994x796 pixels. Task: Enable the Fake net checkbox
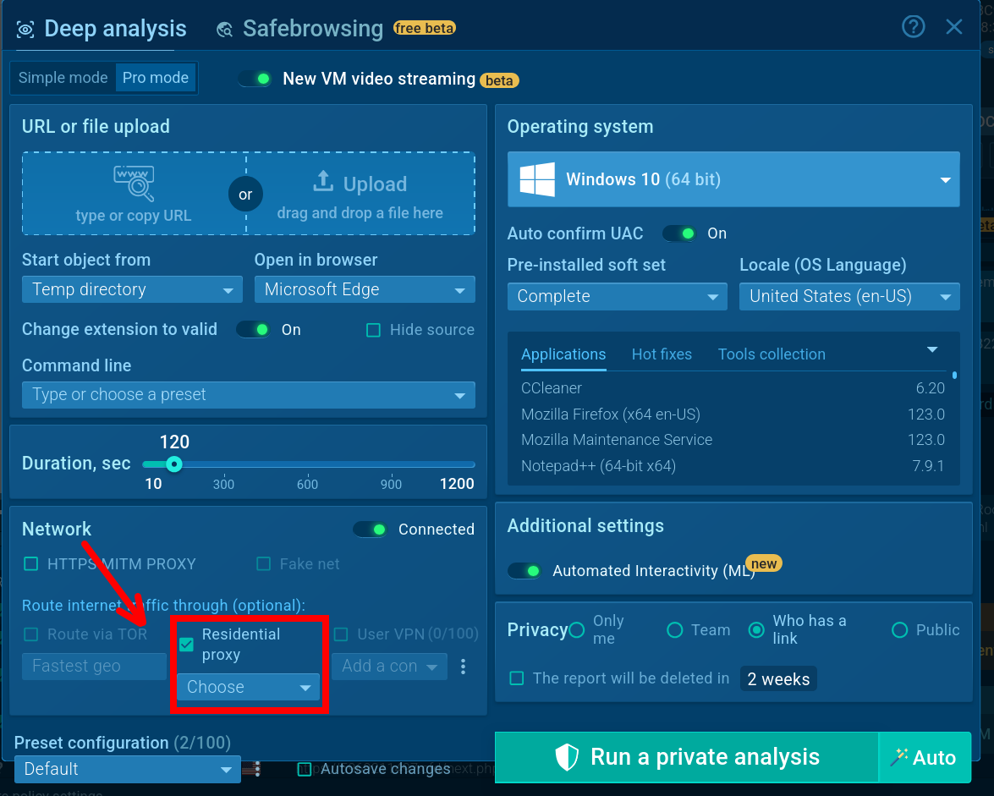(264, 564)
